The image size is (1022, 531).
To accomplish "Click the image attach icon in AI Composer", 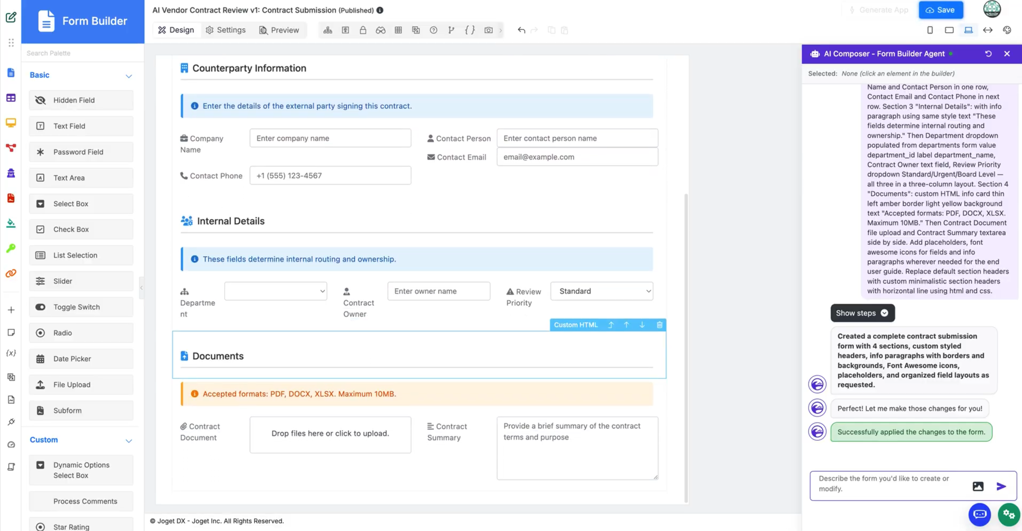I will tap(977, 486).
